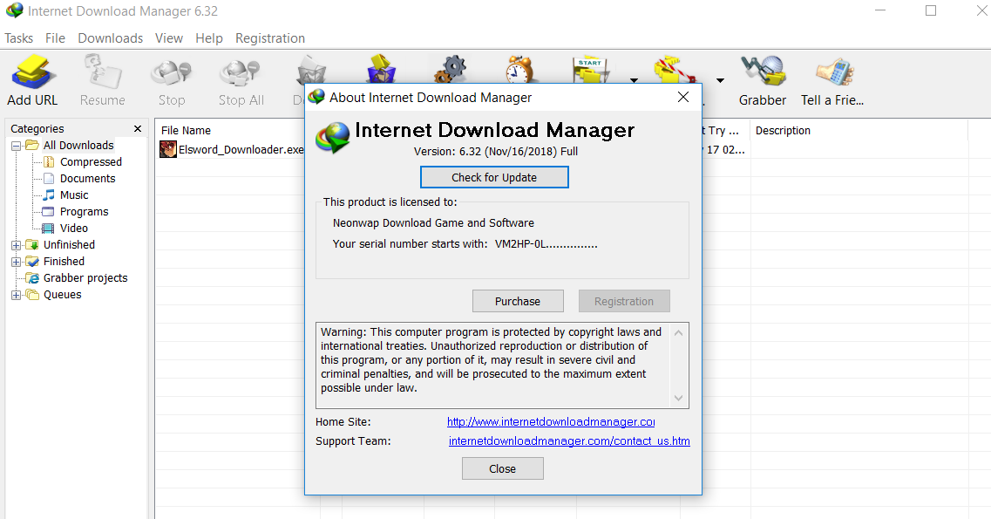Expand the Queues category node

(16, 295)
